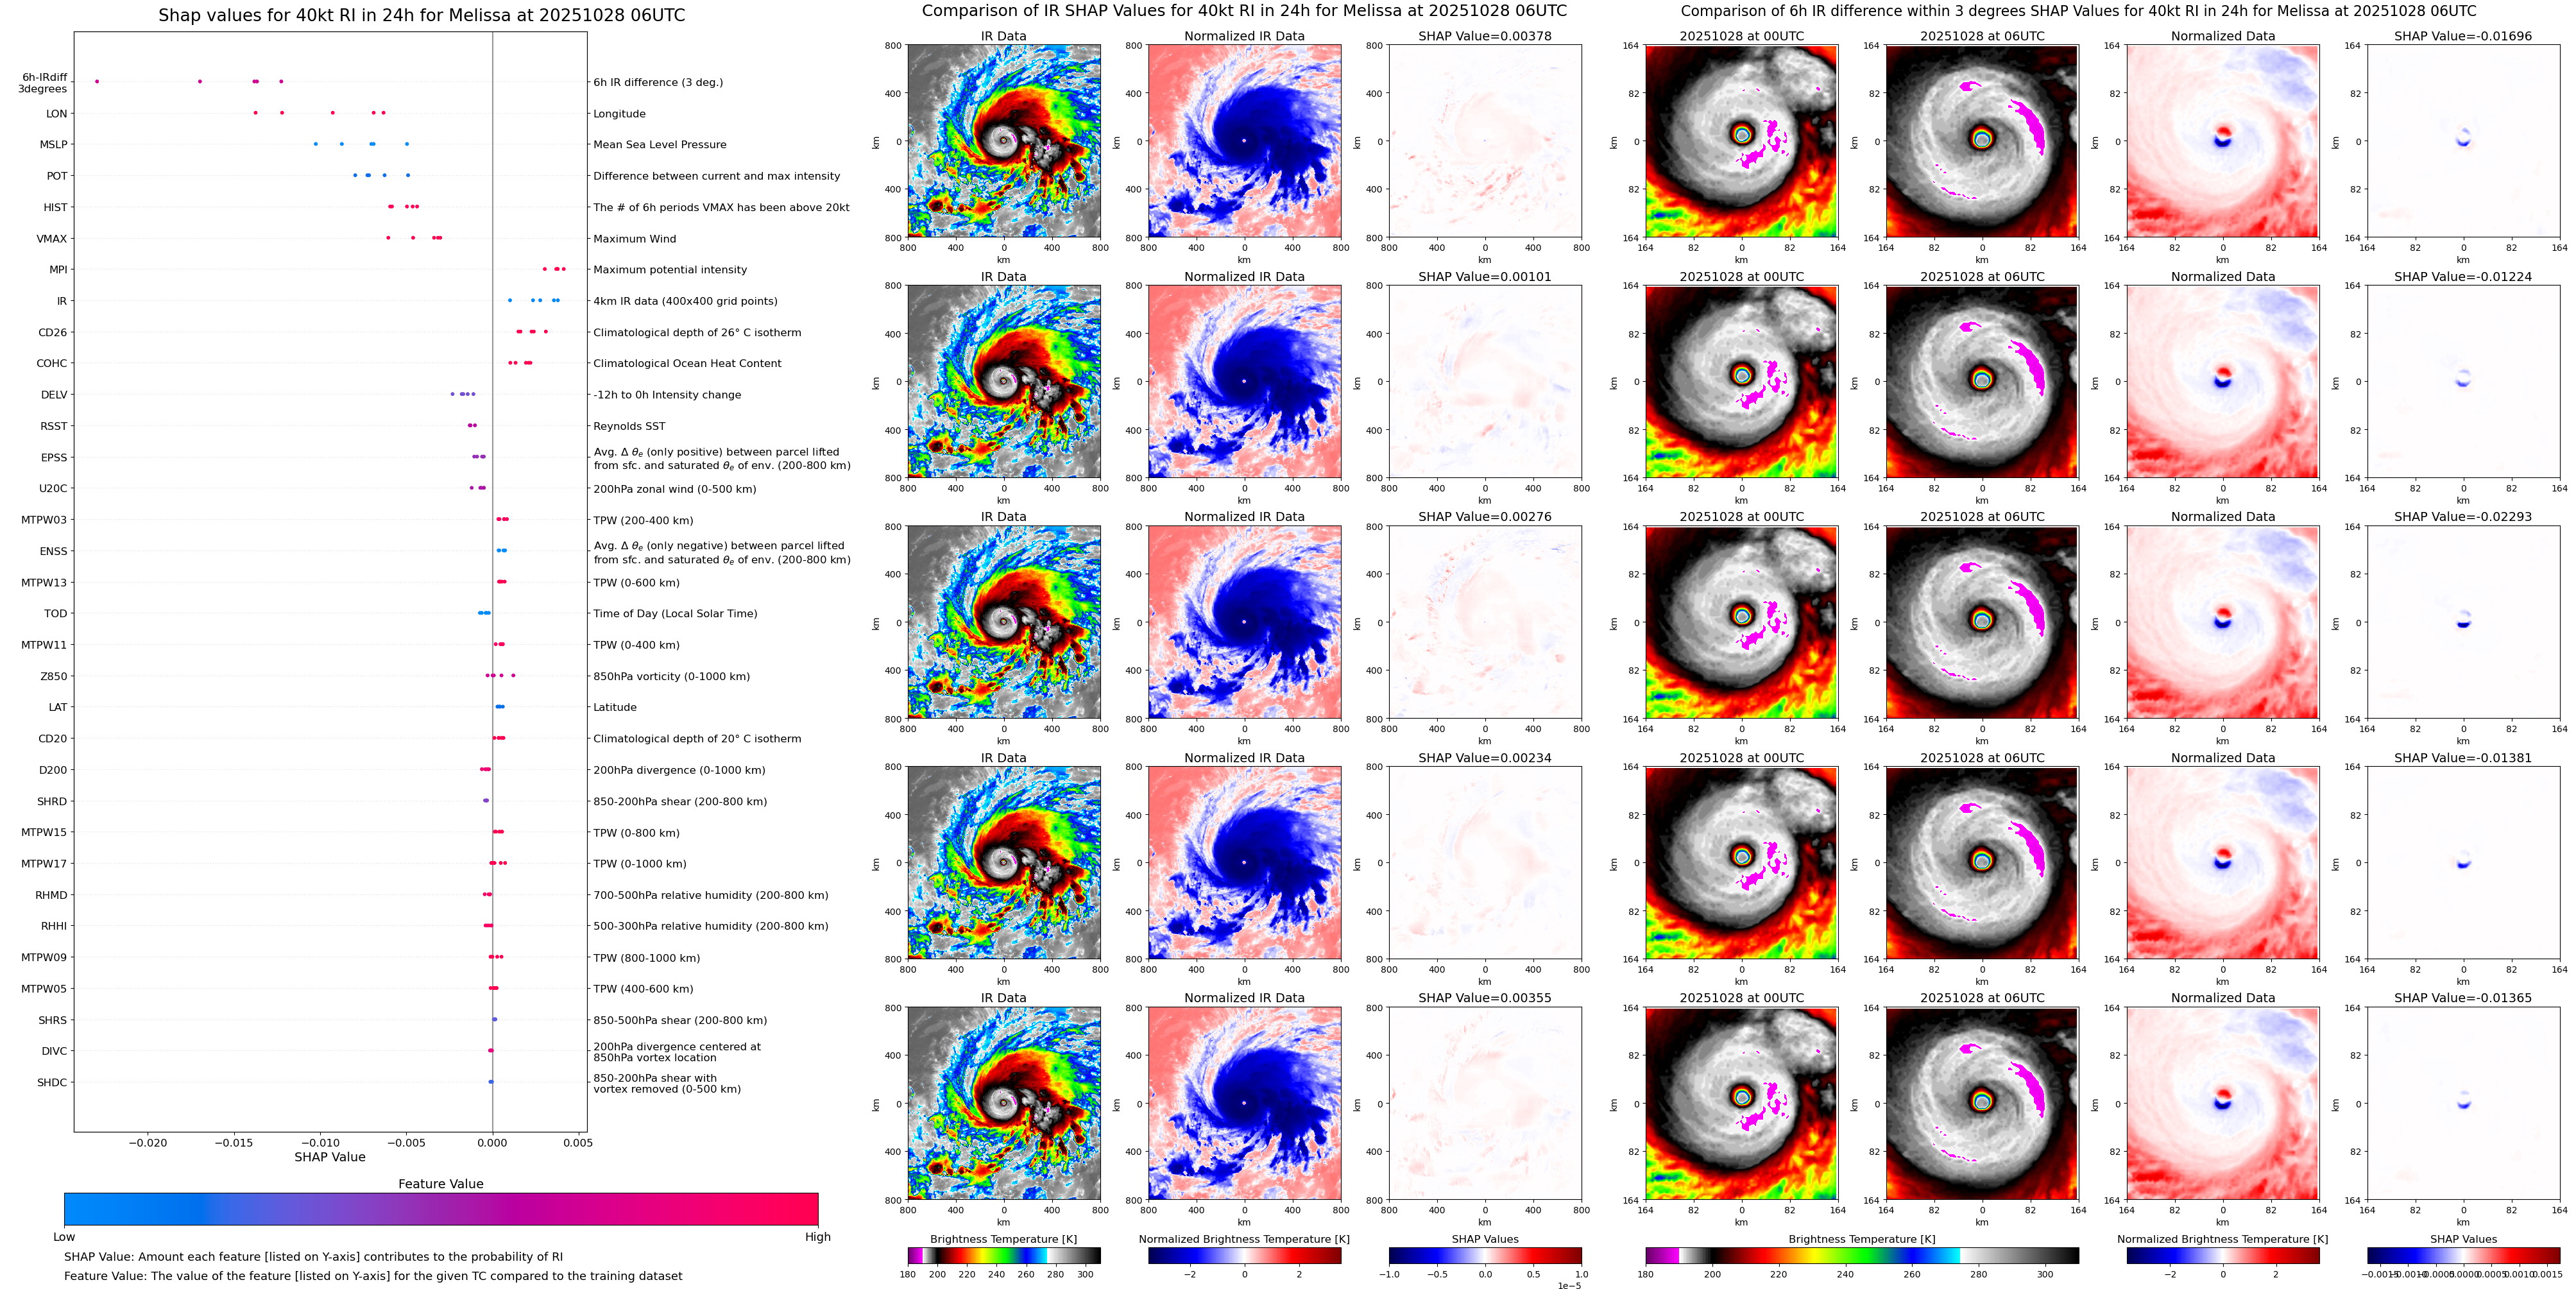
Task: Click the top 20251028 at 06UTC image
Action: [1982, 141]
